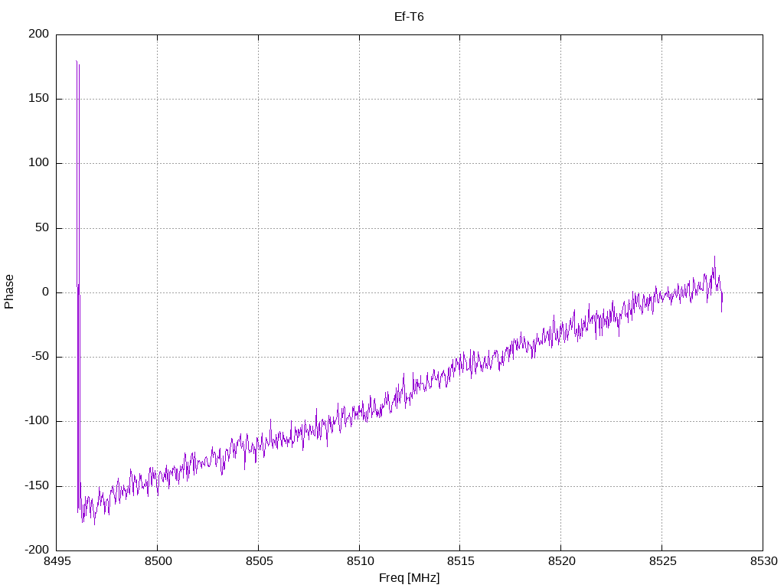Click the 100 y-axis tick label
The width and height of the screenshot is (784, 588).
click(x=40, y=163)
